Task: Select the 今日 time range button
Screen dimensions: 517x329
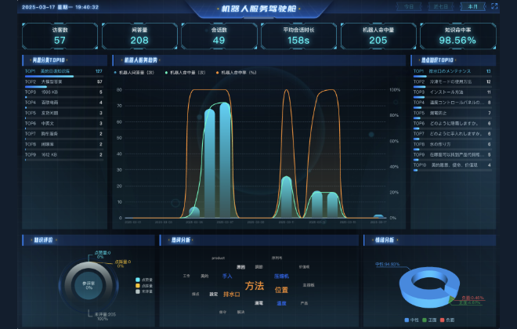Action: click(x=409, y=6)
